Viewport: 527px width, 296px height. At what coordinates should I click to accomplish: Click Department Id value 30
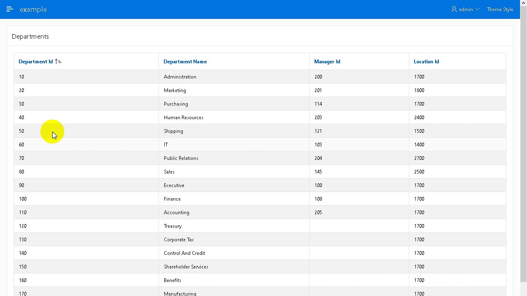[x=21, y=104]
